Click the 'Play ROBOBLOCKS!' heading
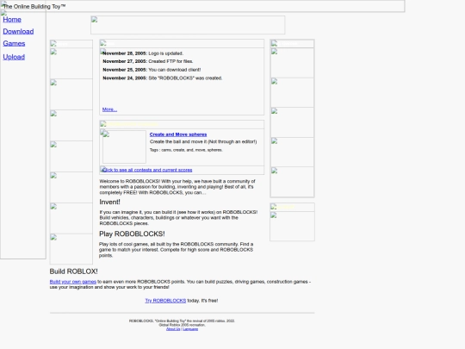Viewport: 465px width, 349px height. pos(132,234)
